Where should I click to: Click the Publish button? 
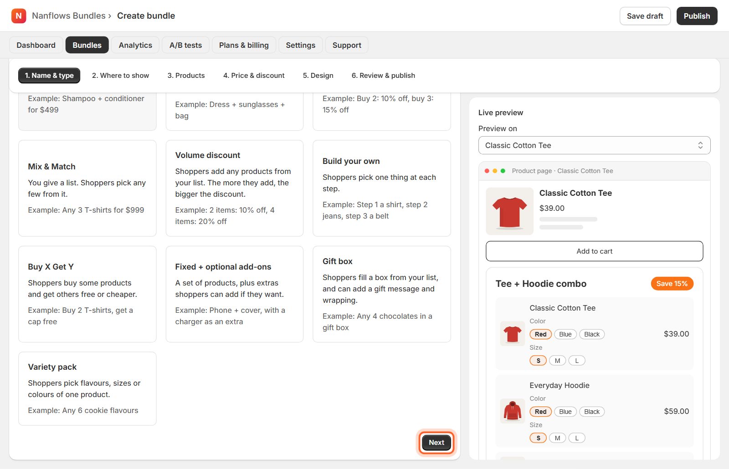[x=697, y=16]
